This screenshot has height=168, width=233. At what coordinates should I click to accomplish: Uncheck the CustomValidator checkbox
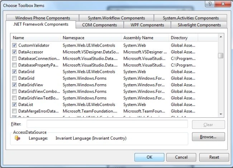pos(14,45)
